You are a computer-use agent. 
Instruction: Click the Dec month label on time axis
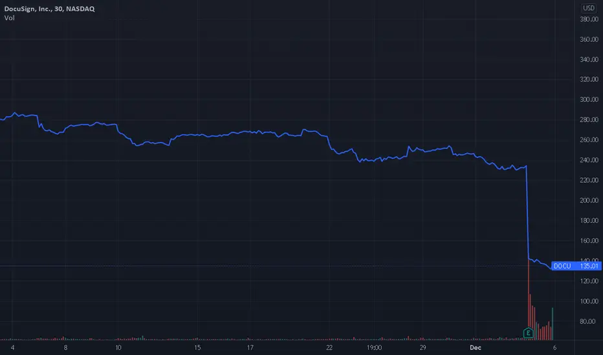476,348
